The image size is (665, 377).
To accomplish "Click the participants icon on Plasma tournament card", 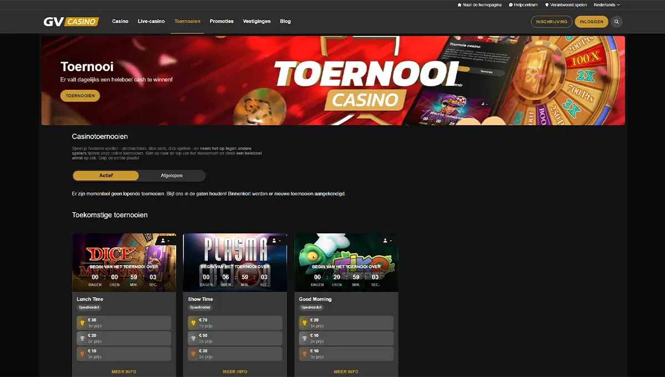I will tap(274, 241).
